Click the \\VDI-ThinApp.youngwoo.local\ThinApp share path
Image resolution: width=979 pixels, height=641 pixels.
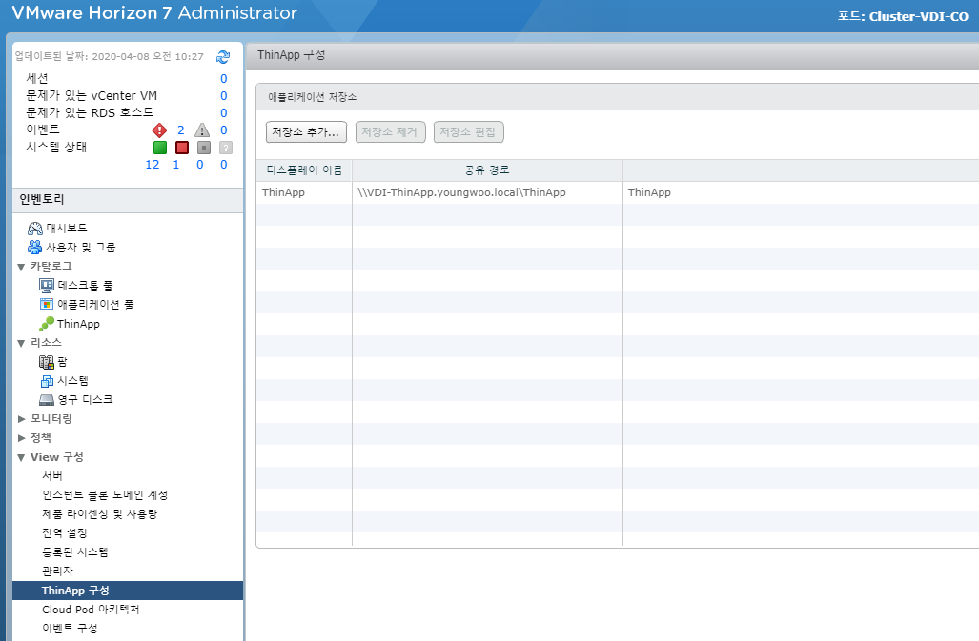click(x=461, y=192)
